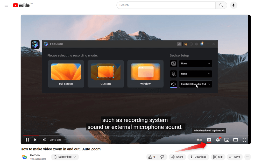Open the Realtek HD Audio 2nd dropdown
This screenshot has width=254, height=163.
195,84
